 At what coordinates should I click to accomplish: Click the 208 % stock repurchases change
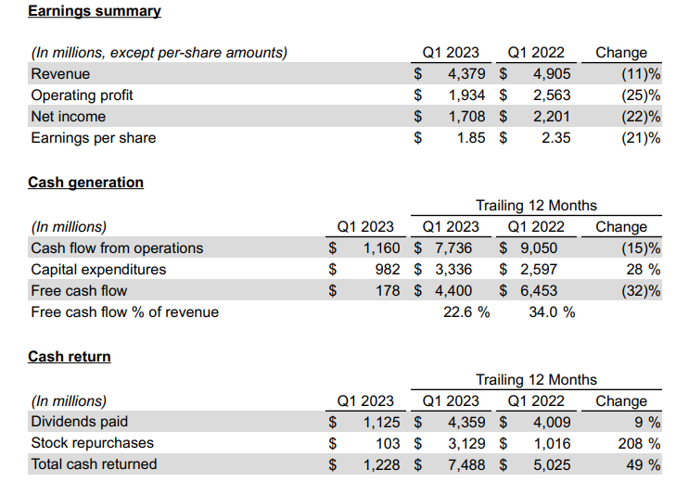point(639,443)
